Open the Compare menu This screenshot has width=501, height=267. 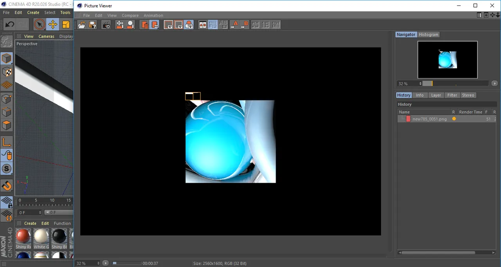coord(130,16)
